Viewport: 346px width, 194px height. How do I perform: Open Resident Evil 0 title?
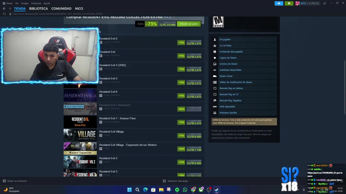pyautogui.click(x=108, y=39)
